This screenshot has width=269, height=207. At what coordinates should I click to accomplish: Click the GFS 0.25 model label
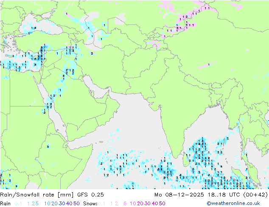90,195
